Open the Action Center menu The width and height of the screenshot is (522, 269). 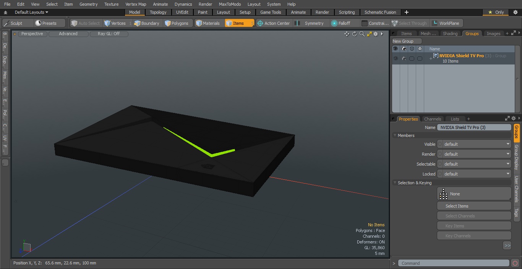pos(274,23)
